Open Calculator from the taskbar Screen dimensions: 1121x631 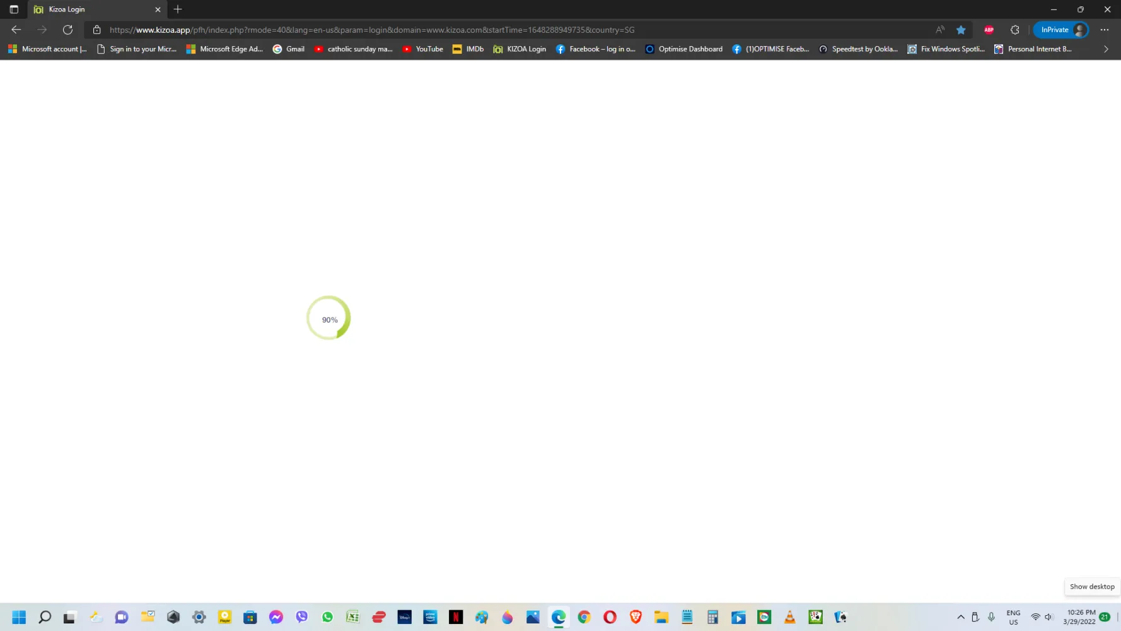pyautogui.click(x=713, y=617)
